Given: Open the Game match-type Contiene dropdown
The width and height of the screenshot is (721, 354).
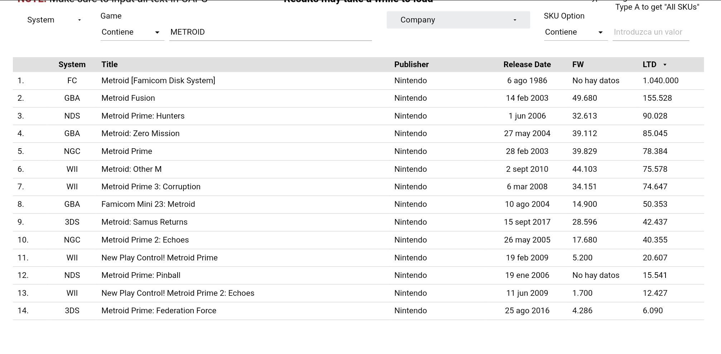Looking at the screenshot, I should coord(132,32).
